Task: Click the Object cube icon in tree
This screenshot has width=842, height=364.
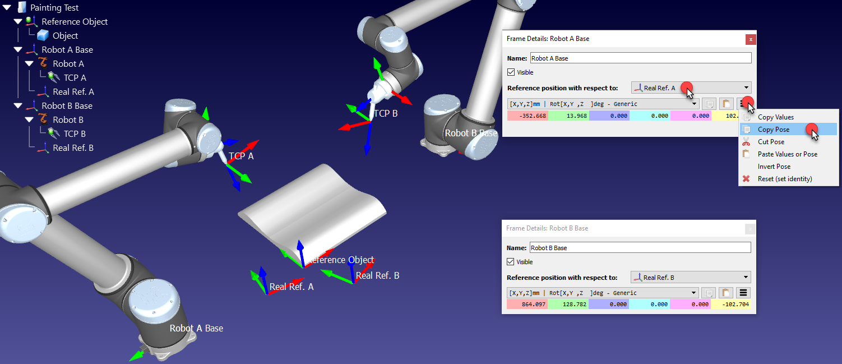Action: point(43,36)
